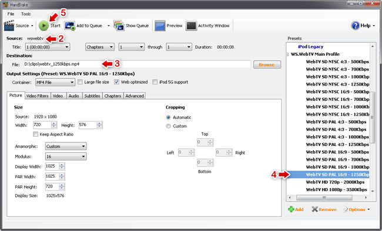Click the Remove preset label
382x231 pixels.
pos(327,209)
